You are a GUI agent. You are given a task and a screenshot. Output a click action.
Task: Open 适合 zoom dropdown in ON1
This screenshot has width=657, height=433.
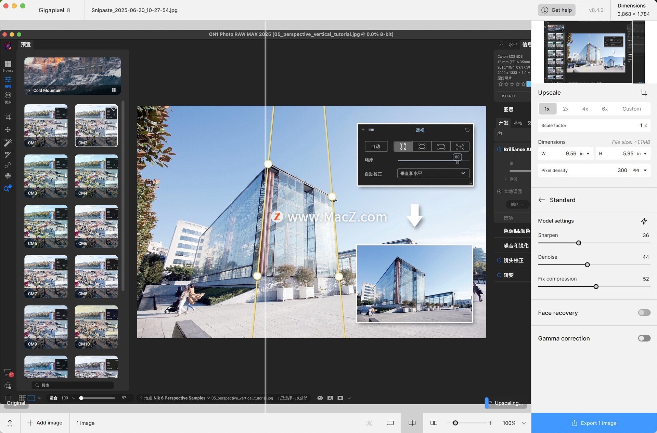click(x=74, y=398)
